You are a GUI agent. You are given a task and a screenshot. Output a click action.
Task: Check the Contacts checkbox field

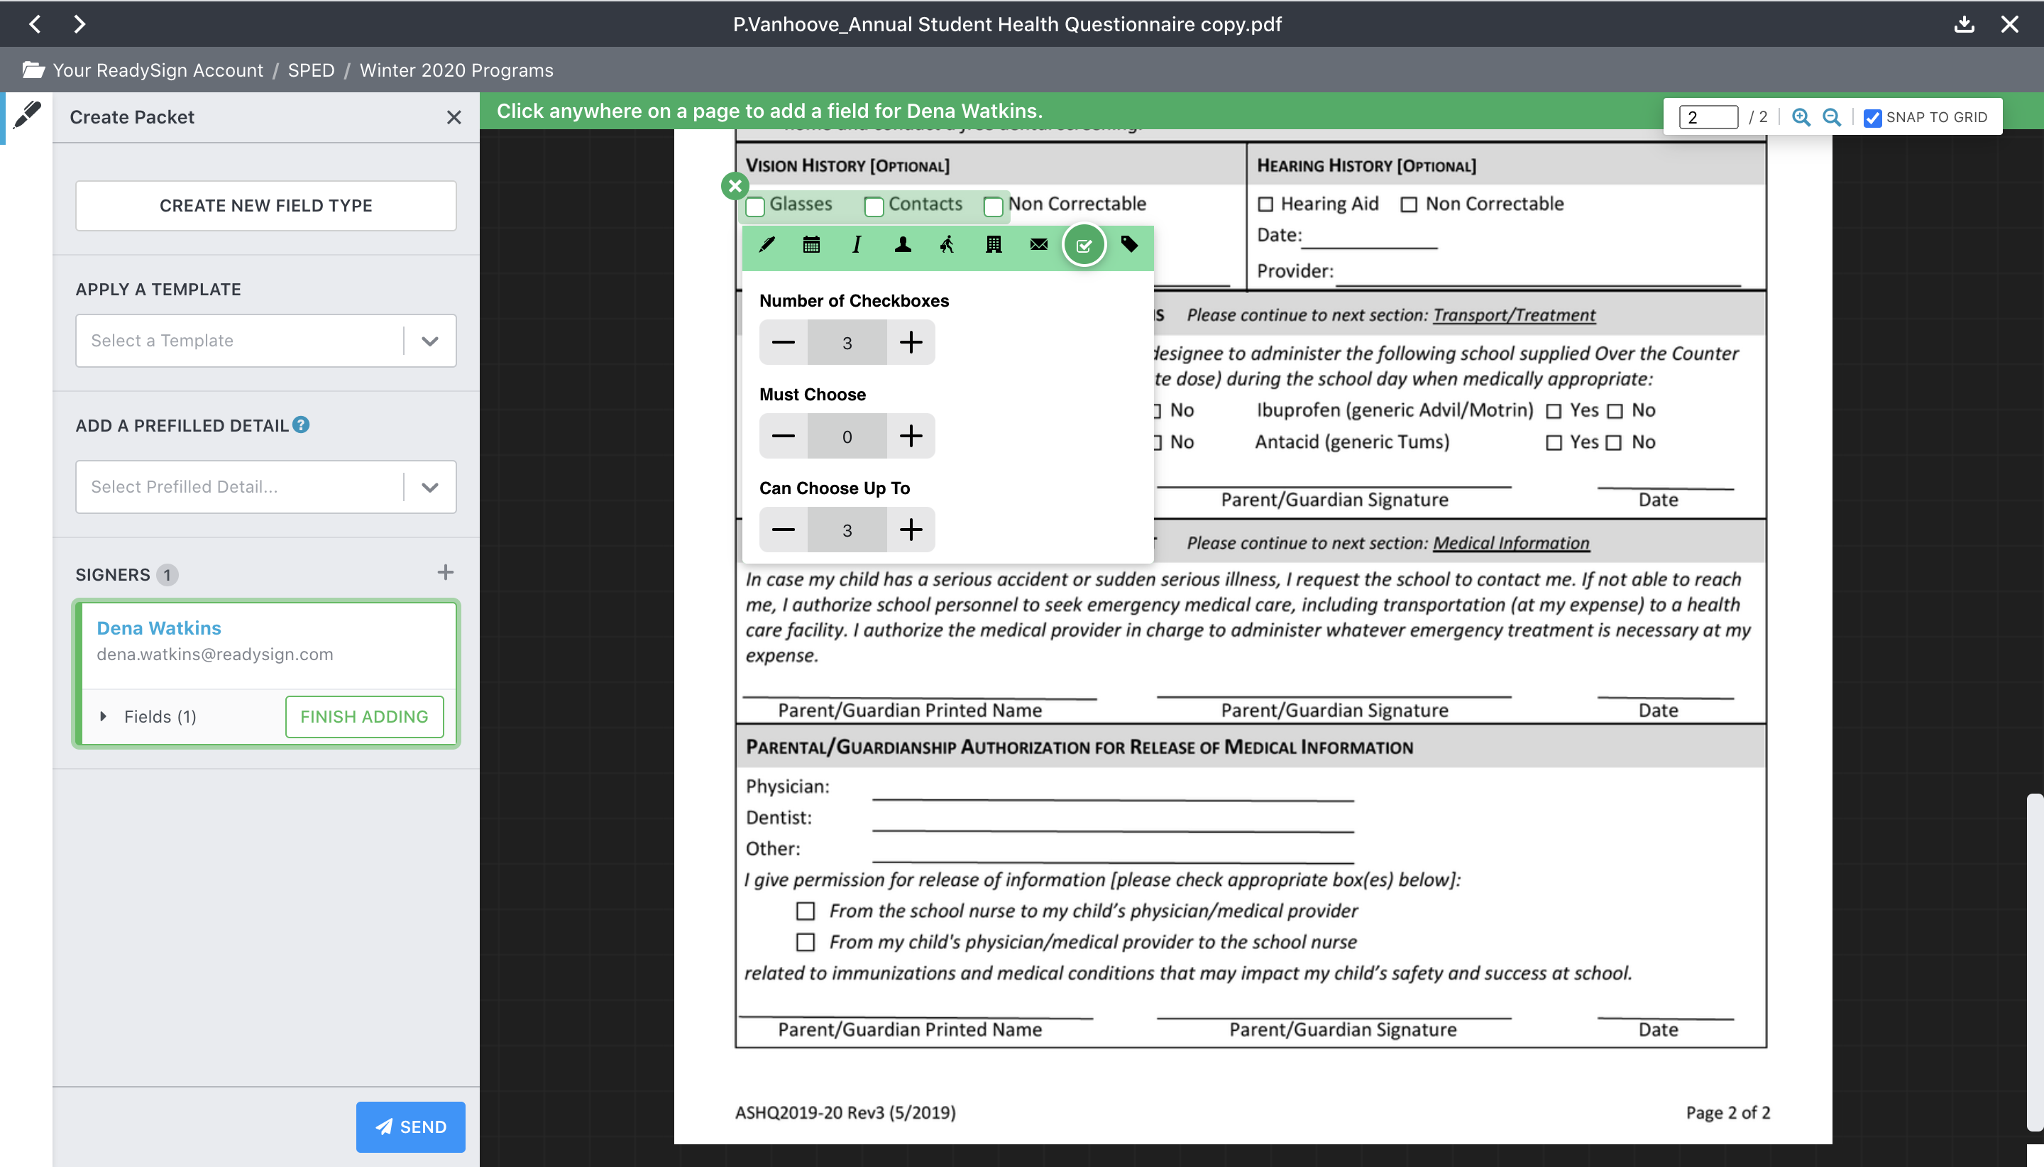(874, 207)
